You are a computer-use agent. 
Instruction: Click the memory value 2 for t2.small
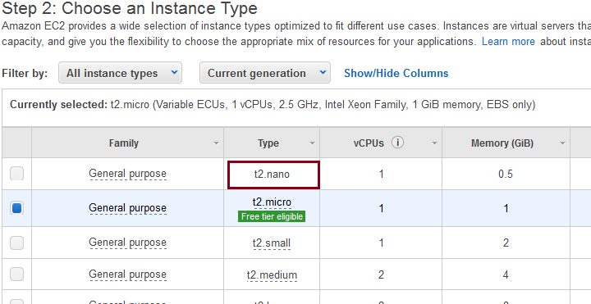(x=506, y=243)
